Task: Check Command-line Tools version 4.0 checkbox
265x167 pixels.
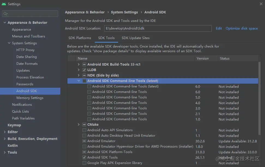Action: 89,103
